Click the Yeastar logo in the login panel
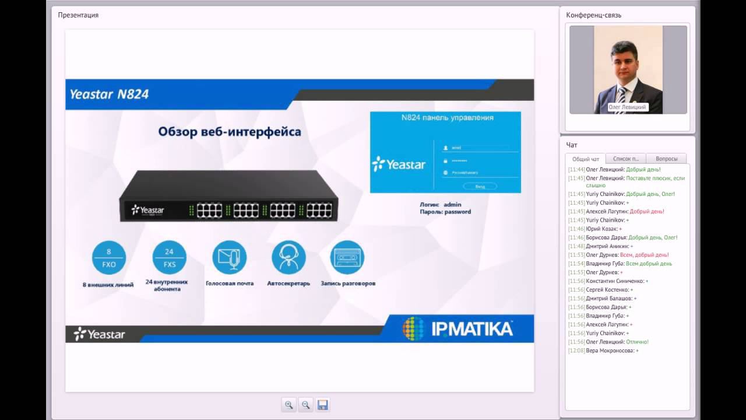 (399, 164)
